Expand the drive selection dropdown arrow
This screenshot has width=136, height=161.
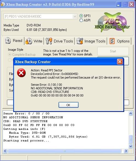[75, 17]
